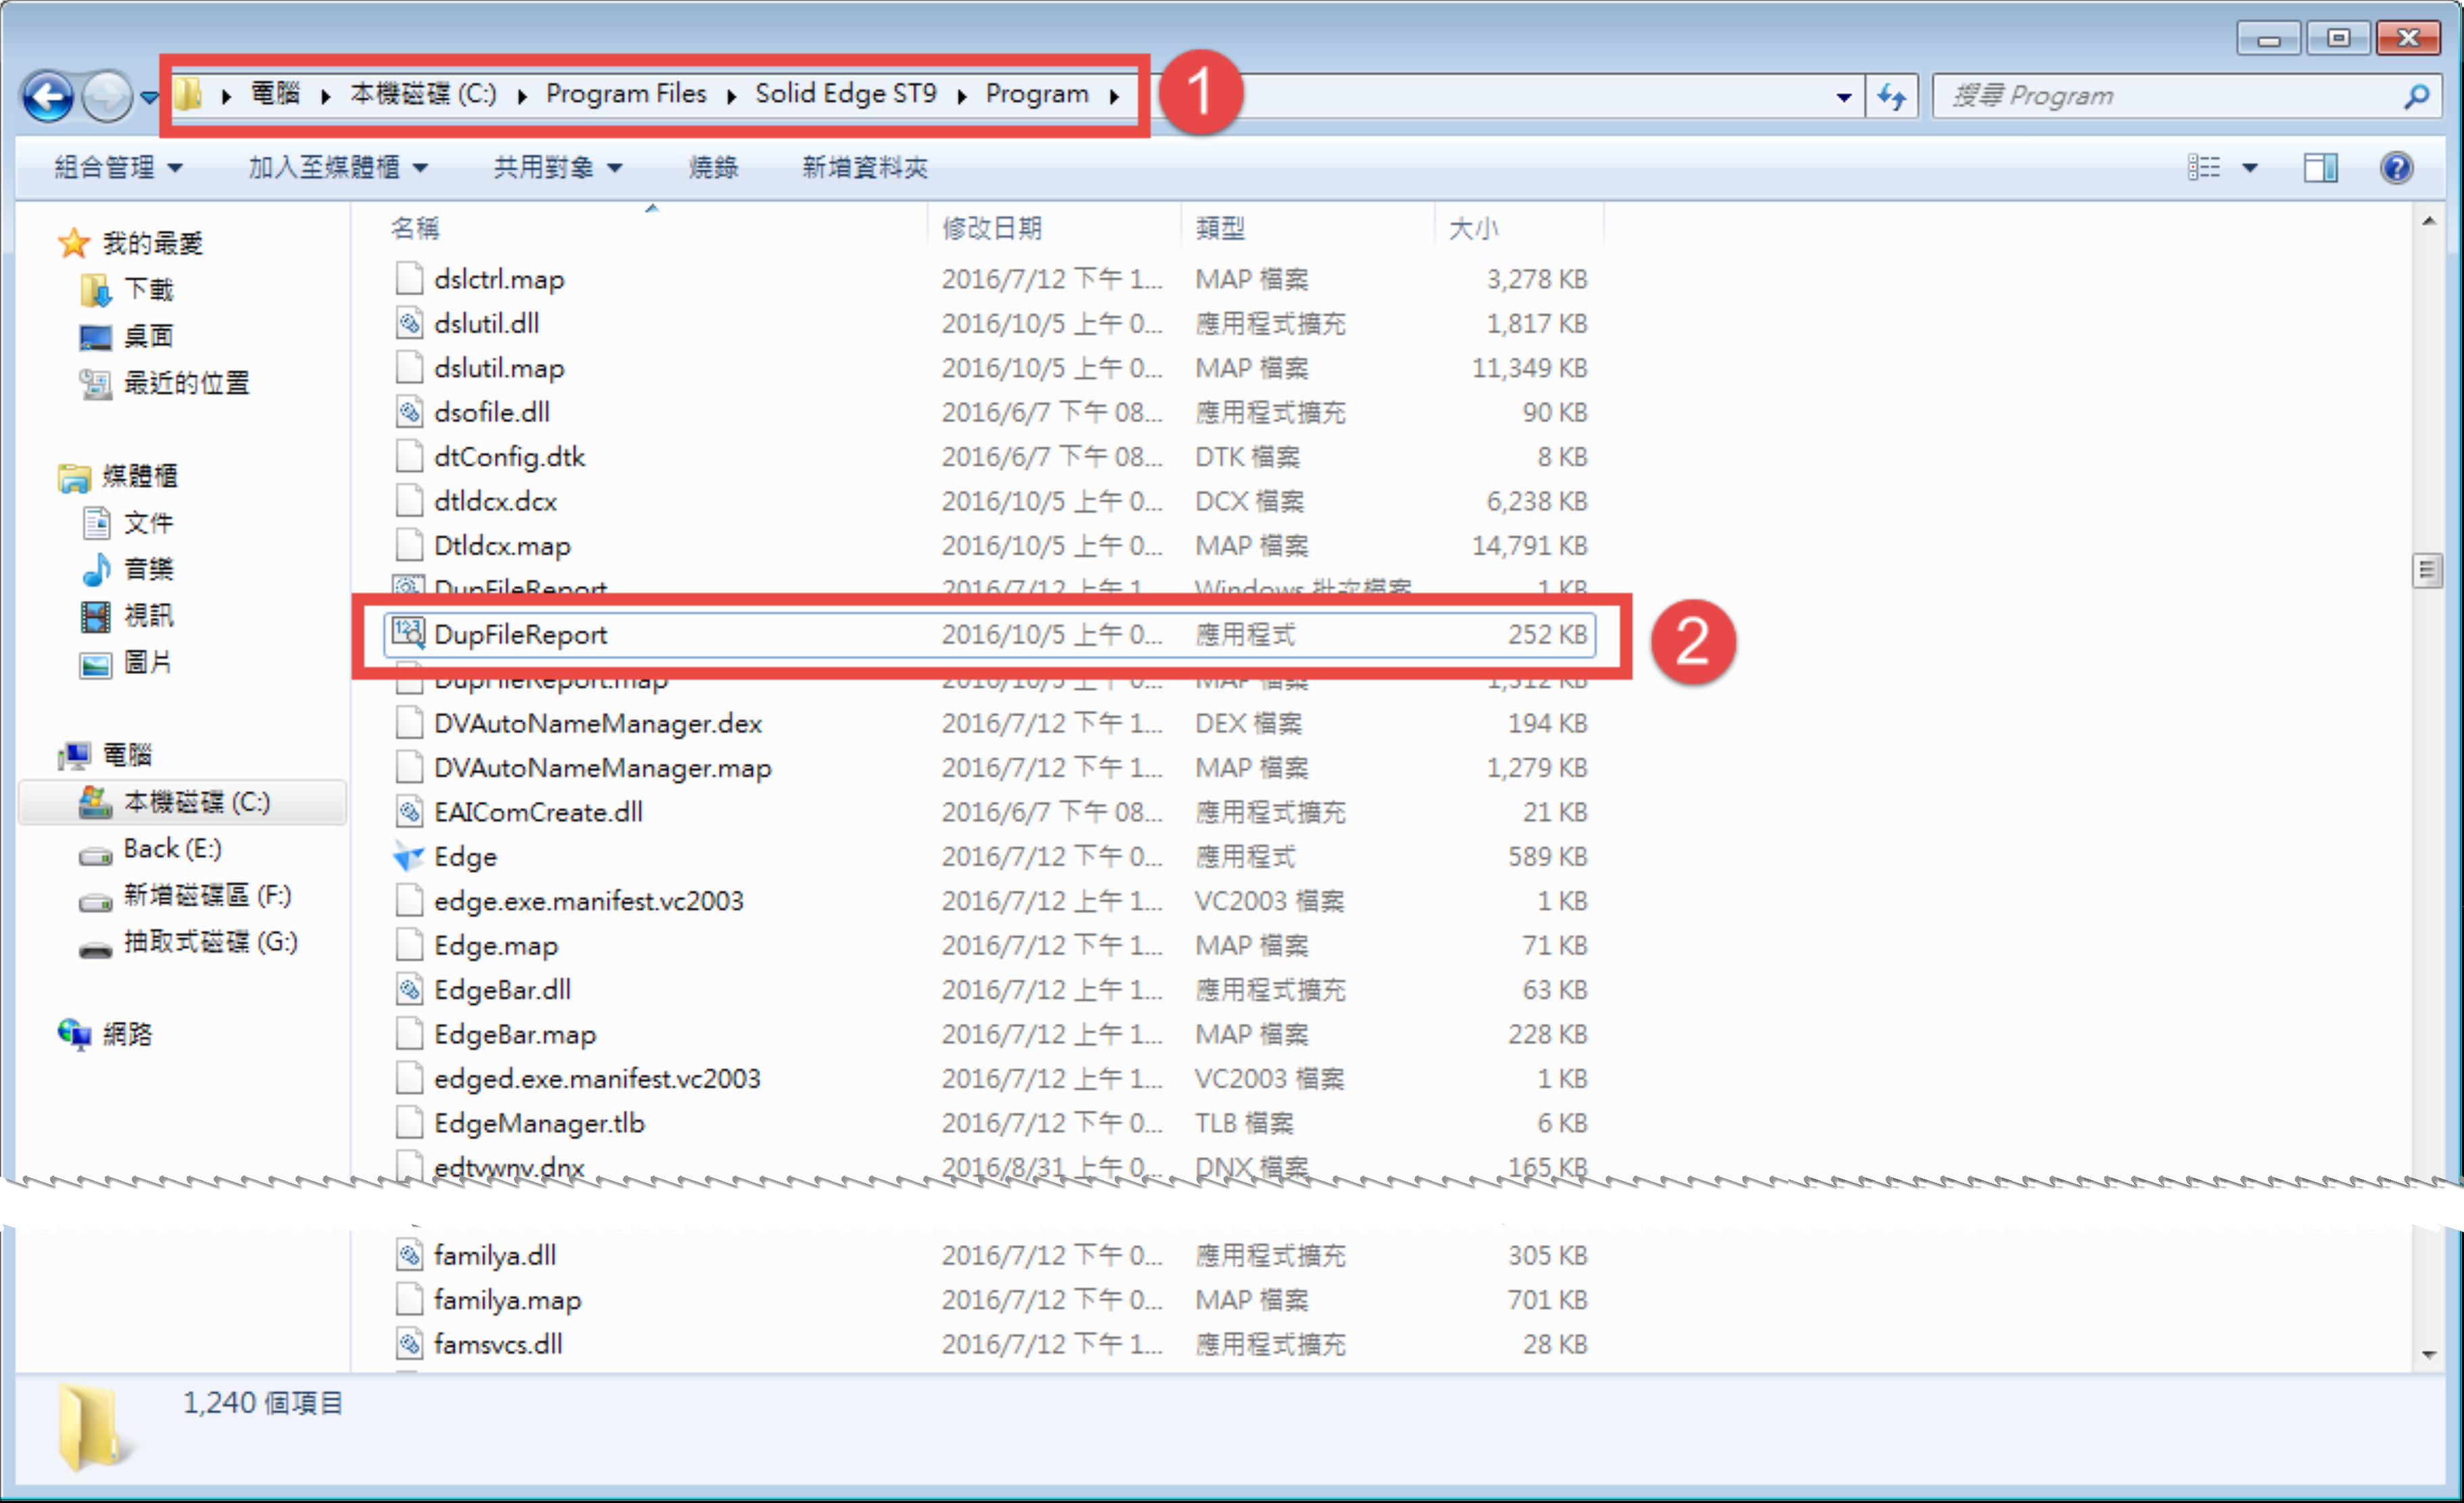2464x1503 pixels.
Task: Click the greyed Forward arrow button
Action: 107,96
